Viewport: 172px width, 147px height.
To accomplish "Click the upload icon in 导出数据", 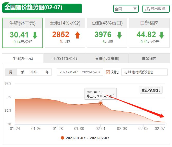I will (x=148, y=9).
